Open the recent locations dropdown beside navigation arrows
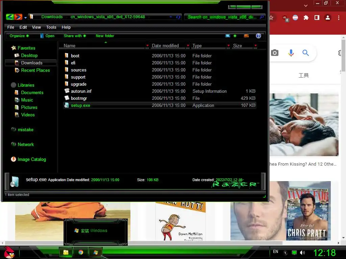The width and height of the screenshot is (346, 259). pos(25,18)
